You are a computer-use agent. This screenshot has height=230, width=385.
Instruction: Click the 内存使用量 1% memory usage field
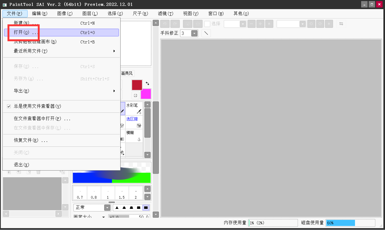(x=273, y=223)
